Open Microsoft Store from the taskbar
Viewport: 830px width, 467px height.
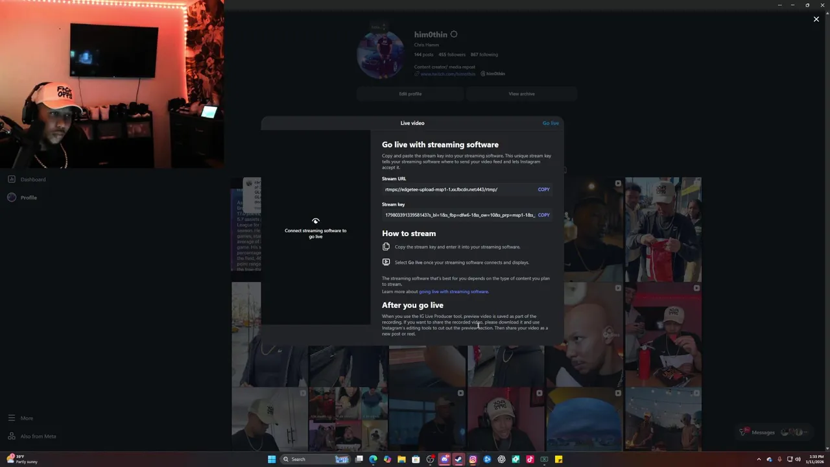(416, 459)
